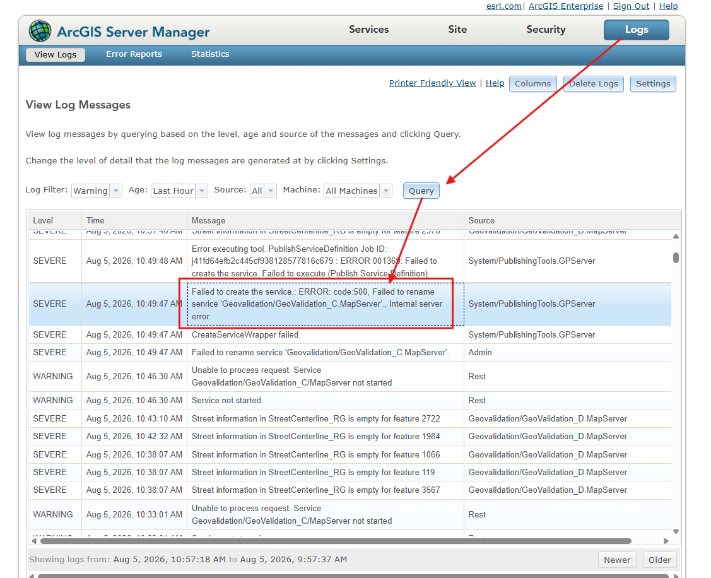Click the Source column header
This screenshot has height=578, width=711.
tap(572, 220)
